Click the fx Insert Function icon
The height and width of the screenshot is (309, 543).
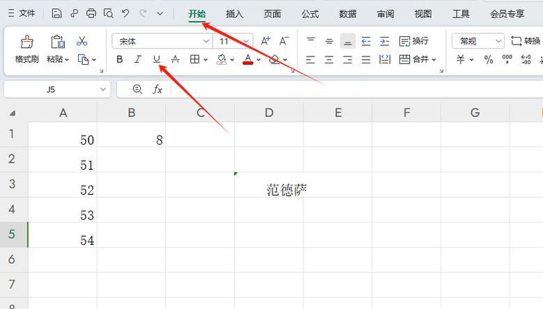(x=158, y=90)
